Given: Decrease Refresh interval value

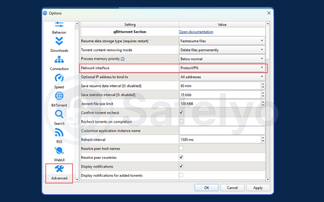Looking at the screenshot, I should [263, 141].
